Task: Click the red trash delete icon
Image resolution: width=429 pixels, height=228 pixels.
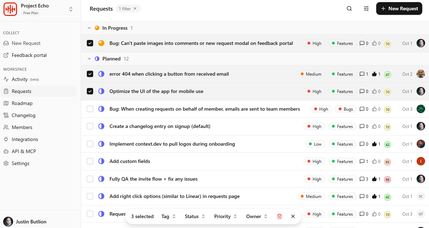Action: (x=280, y=216)
